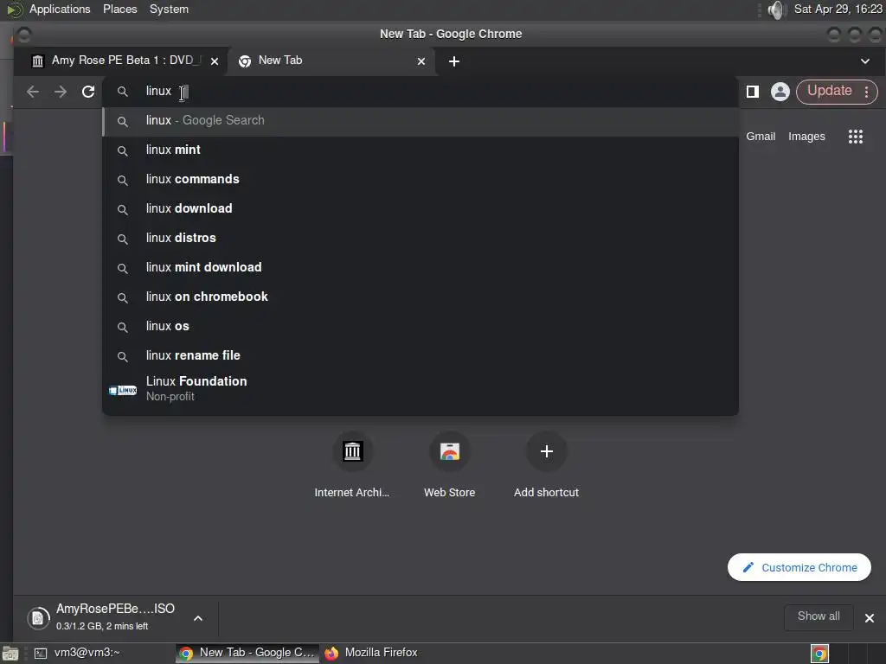This screenshot has height=664, width=886.
Task: Pick the linux download suggestion
Action: (x=421, y=209)
